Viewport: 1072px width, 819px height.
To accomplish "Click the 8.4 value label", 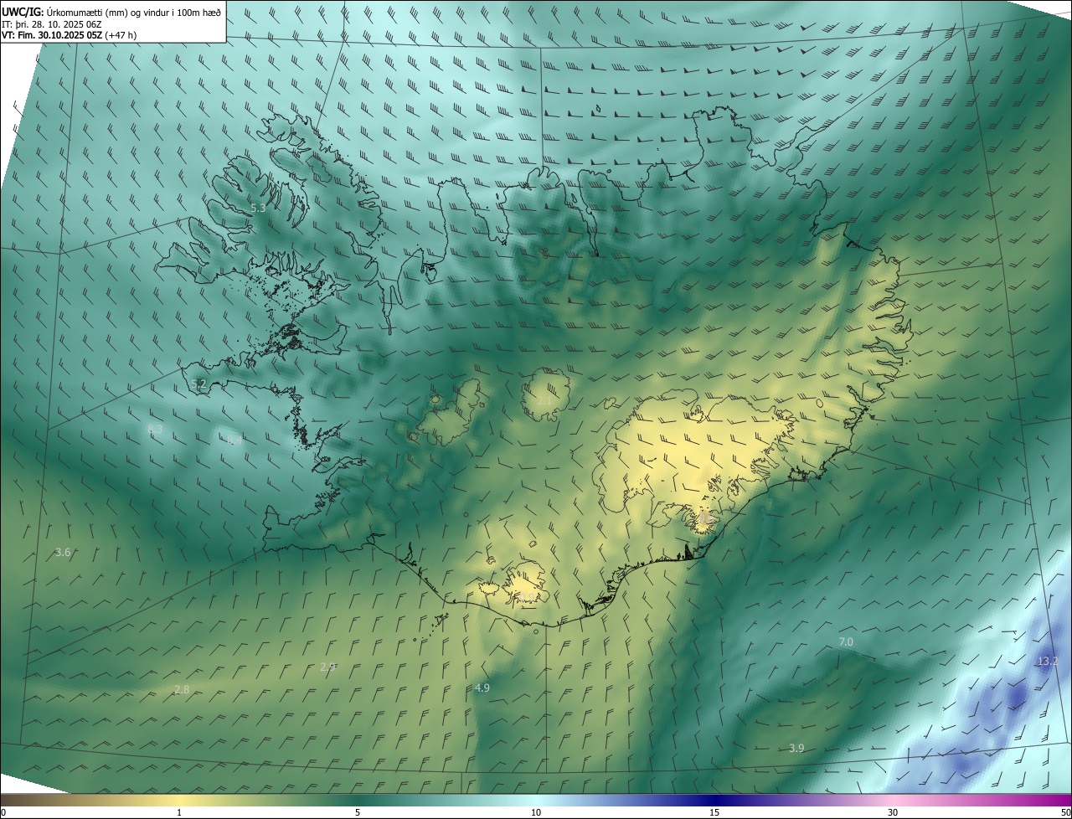I will coord(234,440).
